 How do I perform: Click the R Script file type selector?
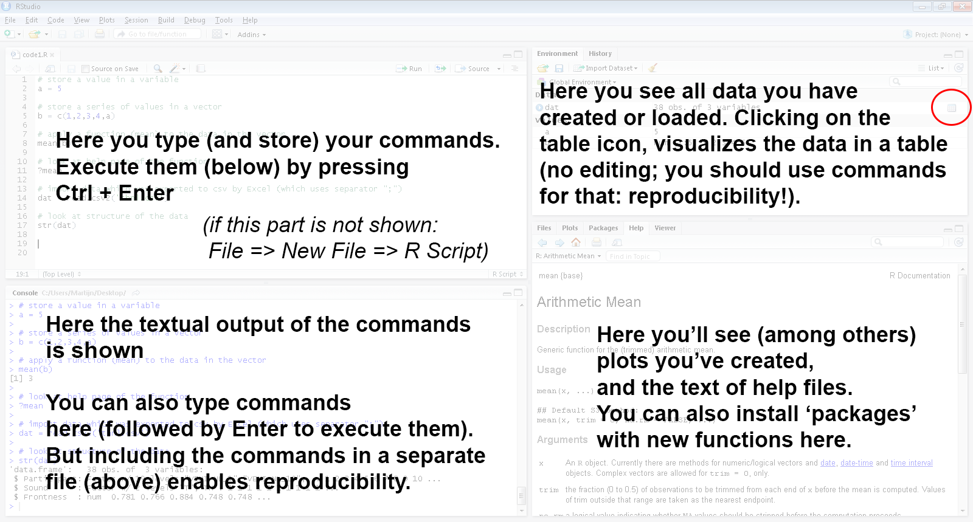pos(508,274)
